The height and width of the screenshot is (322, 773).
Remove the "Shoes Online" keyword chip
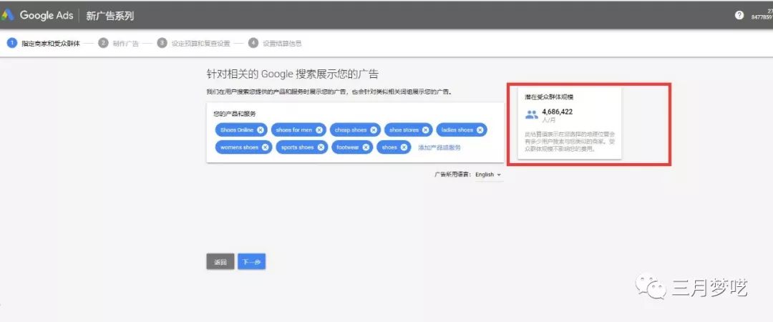pyautogui.click(x=261, y=130)
